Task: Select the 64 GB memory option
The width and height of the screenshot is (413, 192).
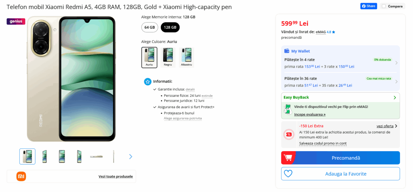Action: (150, 27)
